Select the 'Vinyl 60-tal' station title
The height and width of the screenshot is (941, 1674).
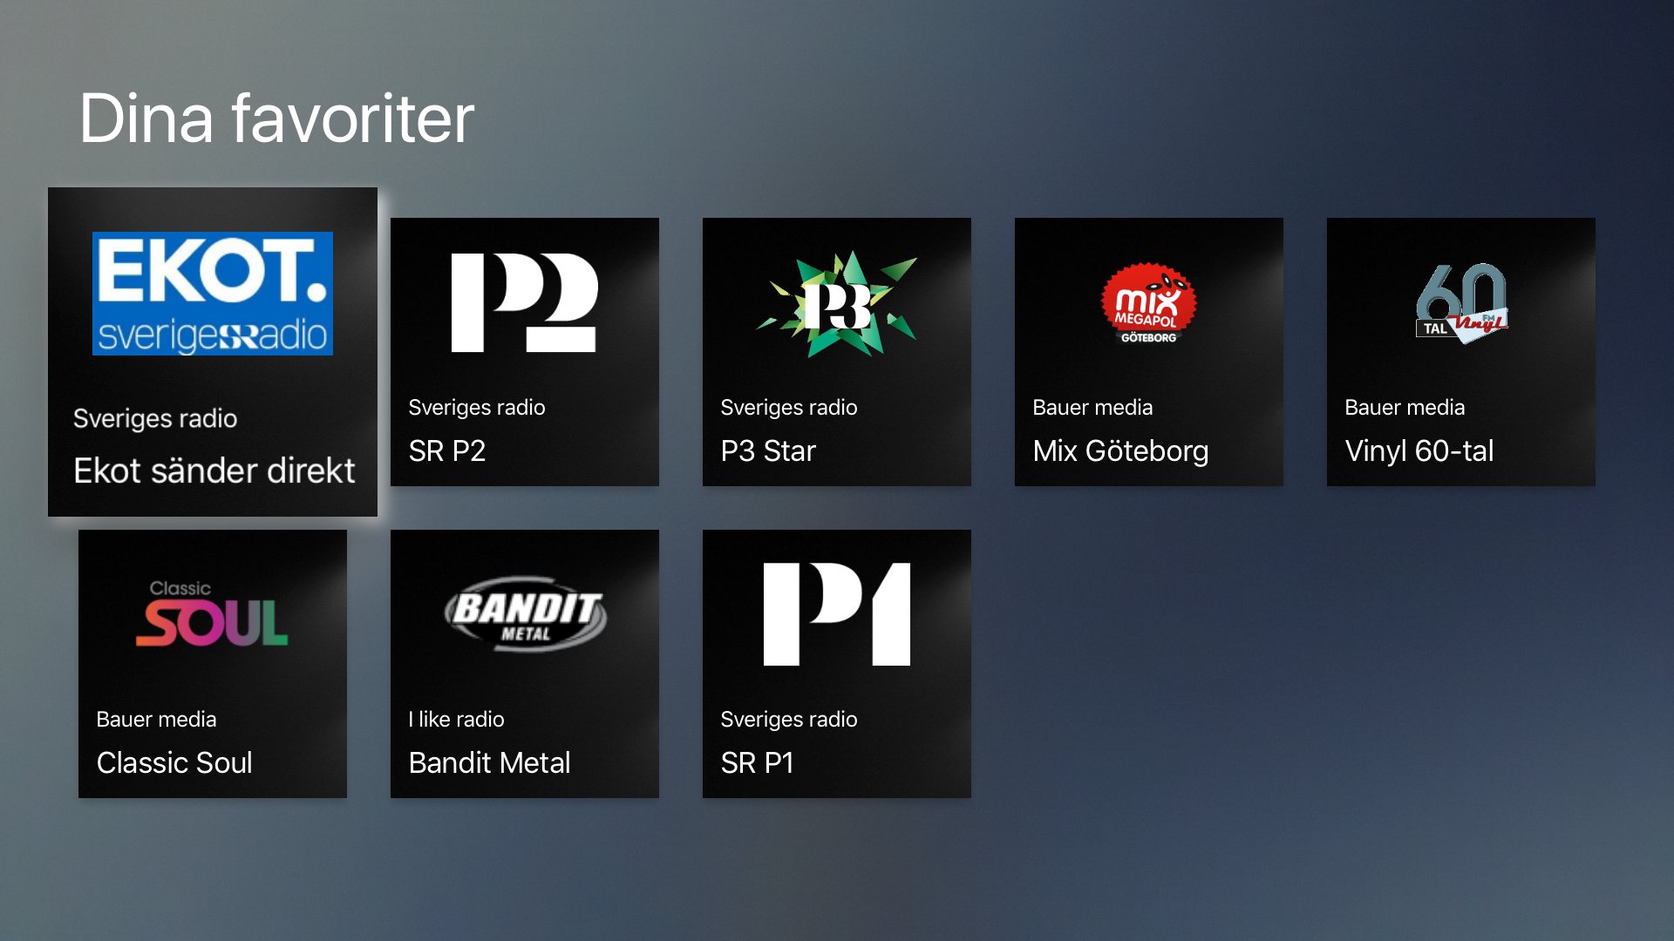1419,451
